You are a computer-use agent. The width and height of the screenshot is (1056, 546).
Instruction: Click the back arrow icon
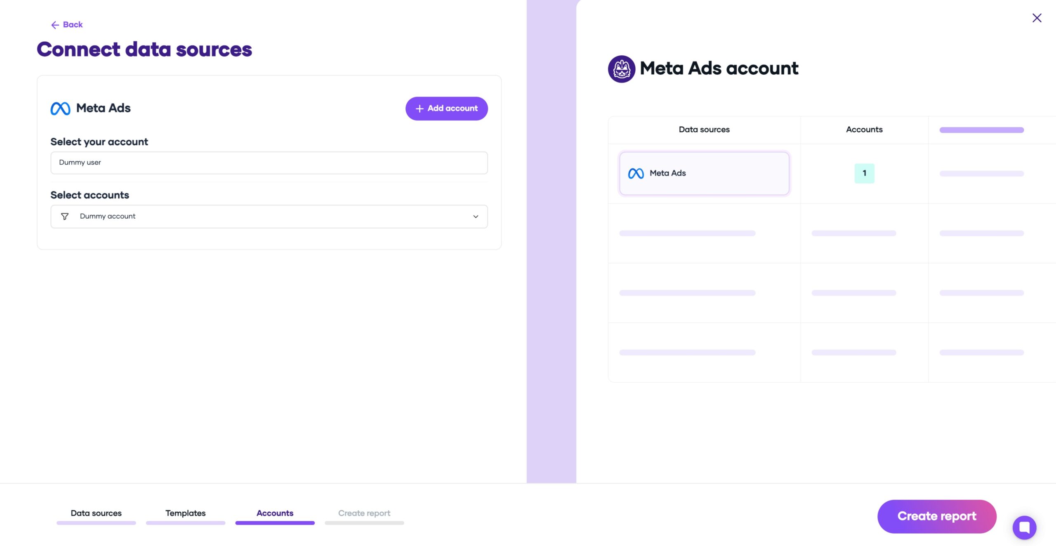[x=55, y=25]
